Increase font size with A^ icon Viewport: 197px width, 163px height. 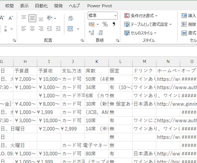pos(2,18)
